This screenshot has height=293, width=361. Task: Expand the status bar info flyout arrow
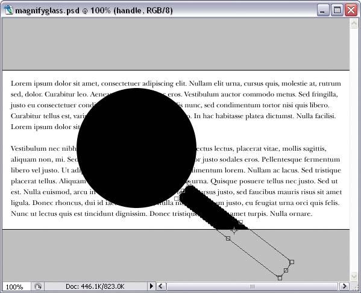(151, 286)
